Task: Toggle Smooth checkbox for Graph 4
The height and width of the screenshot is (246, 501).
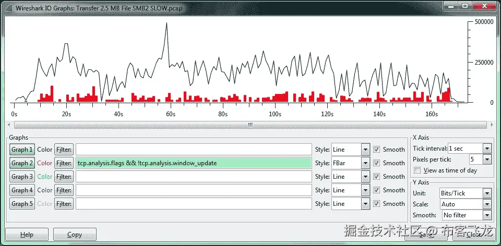Action: [377, 190]
